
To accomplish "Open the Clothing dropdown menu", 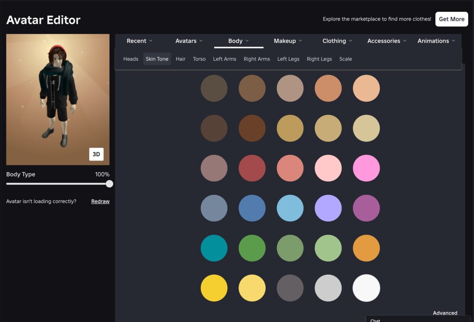I will 337,41.
